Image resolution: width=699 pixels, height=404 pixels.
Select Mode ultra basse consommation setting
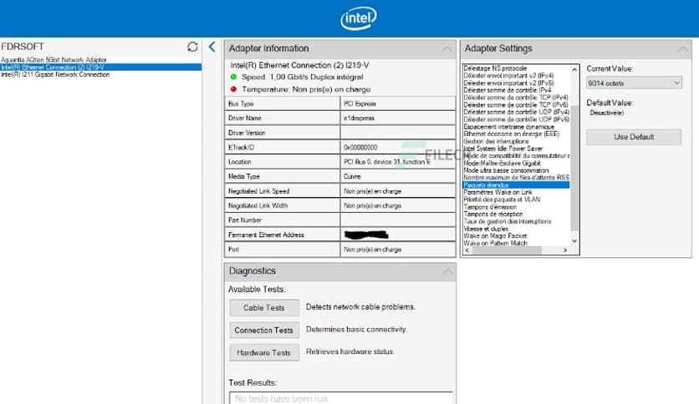506,170
